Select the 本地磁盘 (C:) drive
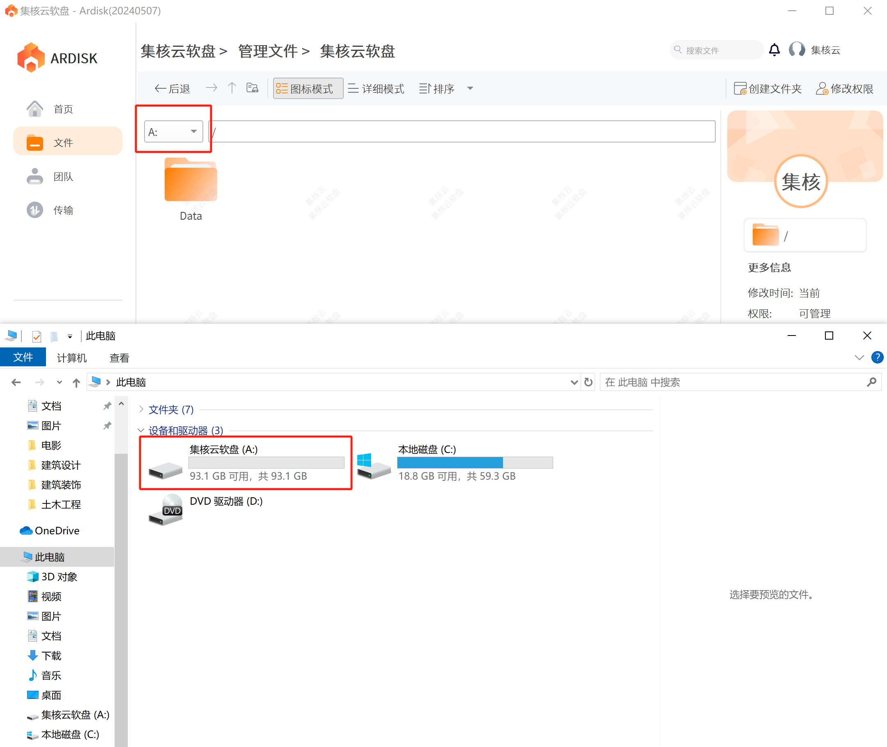This screenshot has height=747, width=887. click(455, 463)
